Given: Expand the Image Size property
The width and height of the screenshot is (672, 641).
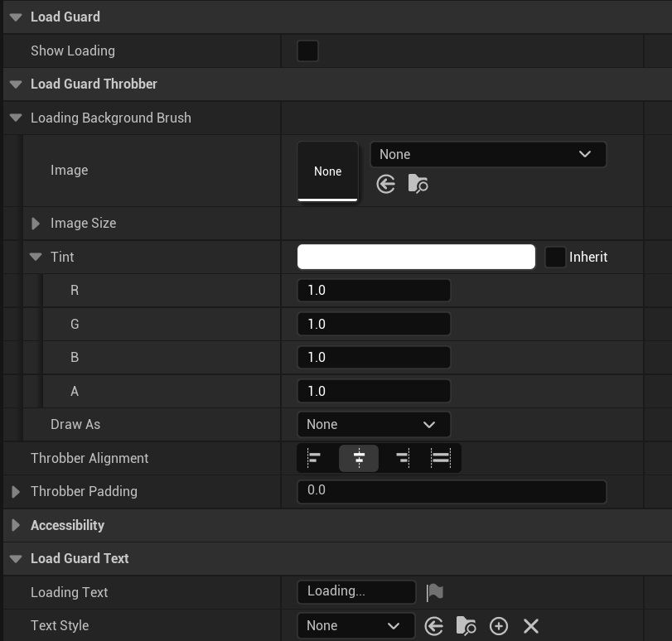Looking at the screenshot, I should pos(36,224).
